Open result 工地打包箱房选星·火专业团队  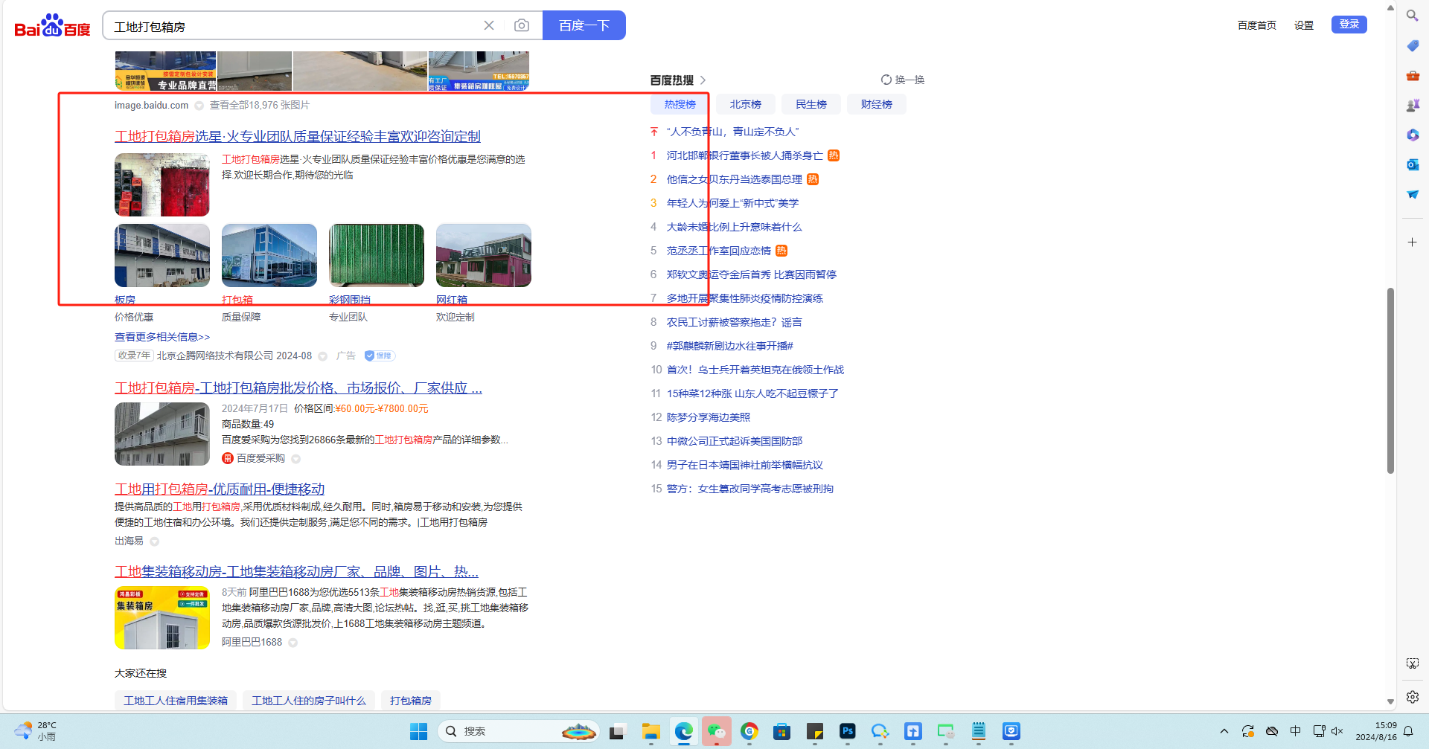297,137
